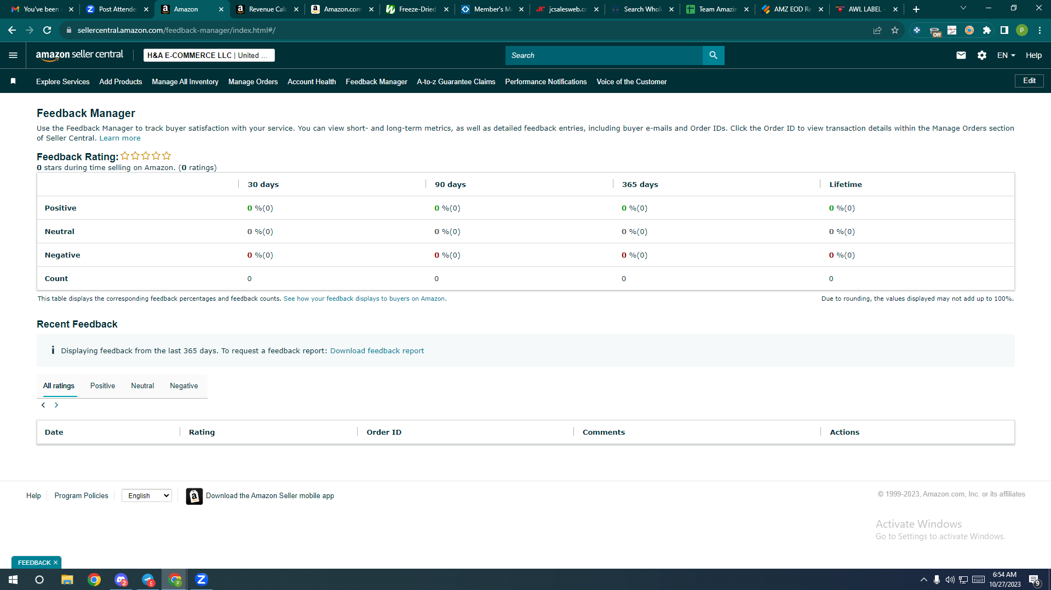Click the Chrome profile avatar
Image resolution: width=1051 pixels, height=590 pixels.
[x=1022, y=30]
